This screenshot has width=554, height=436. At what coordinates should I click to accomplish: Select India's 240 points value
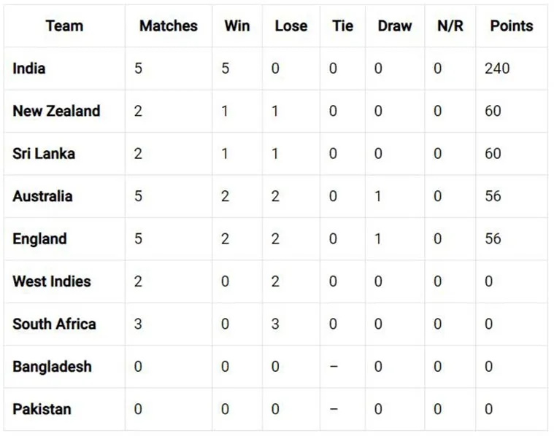coord(497,69)
